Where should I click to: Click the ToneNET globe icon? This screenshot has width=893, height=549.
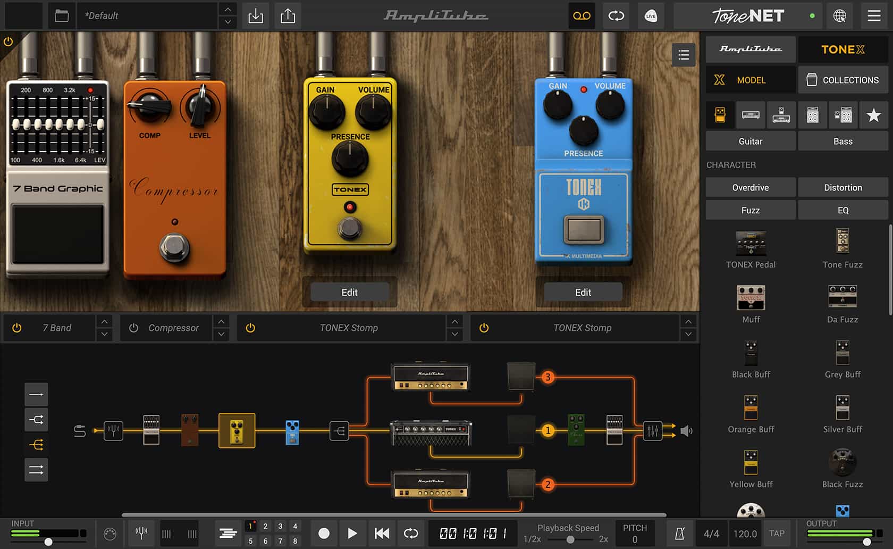point(839,16)
